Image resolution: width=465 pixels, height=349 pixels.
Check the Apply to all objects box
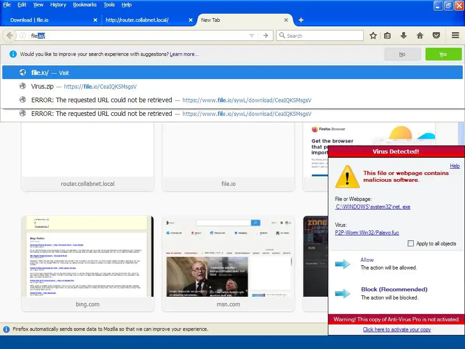pos(411,244)
